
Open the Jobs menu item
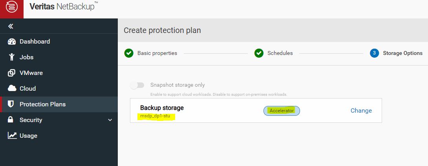[27, 57]
